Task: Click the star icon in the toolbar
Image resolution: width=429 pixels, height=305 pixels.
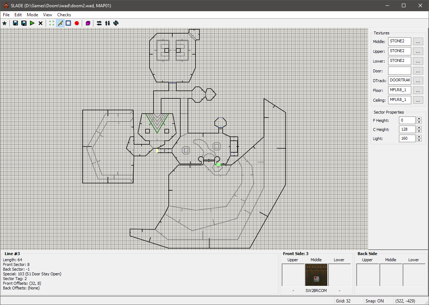Action: point(4,23)
